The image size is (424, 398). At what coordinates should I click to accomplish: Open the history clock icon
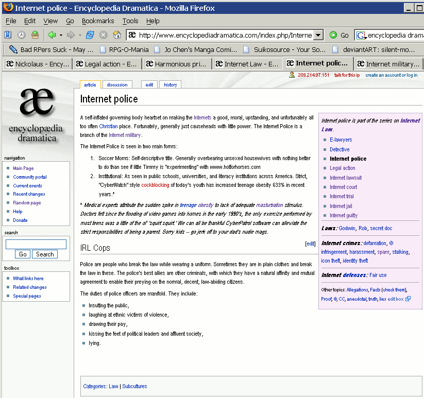(x=21, y=35)
